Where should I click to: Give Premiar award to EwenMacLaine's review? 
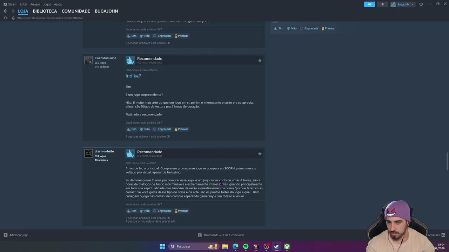181,129
